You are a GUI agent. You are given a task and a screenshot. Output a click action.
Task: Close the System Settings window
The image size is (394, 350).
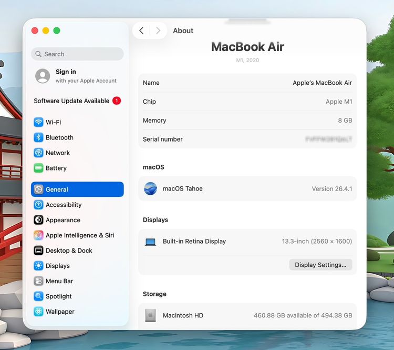point(35,31)
